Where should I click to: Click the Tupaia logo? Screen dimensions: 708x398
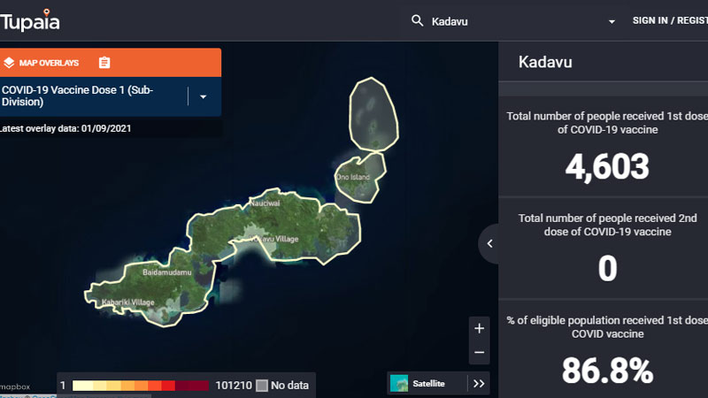[30, 19]
